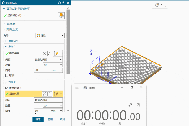Viewport: 189px width, 126px height.
Task: Click the select feature icon button
Action: pos(61,16)
